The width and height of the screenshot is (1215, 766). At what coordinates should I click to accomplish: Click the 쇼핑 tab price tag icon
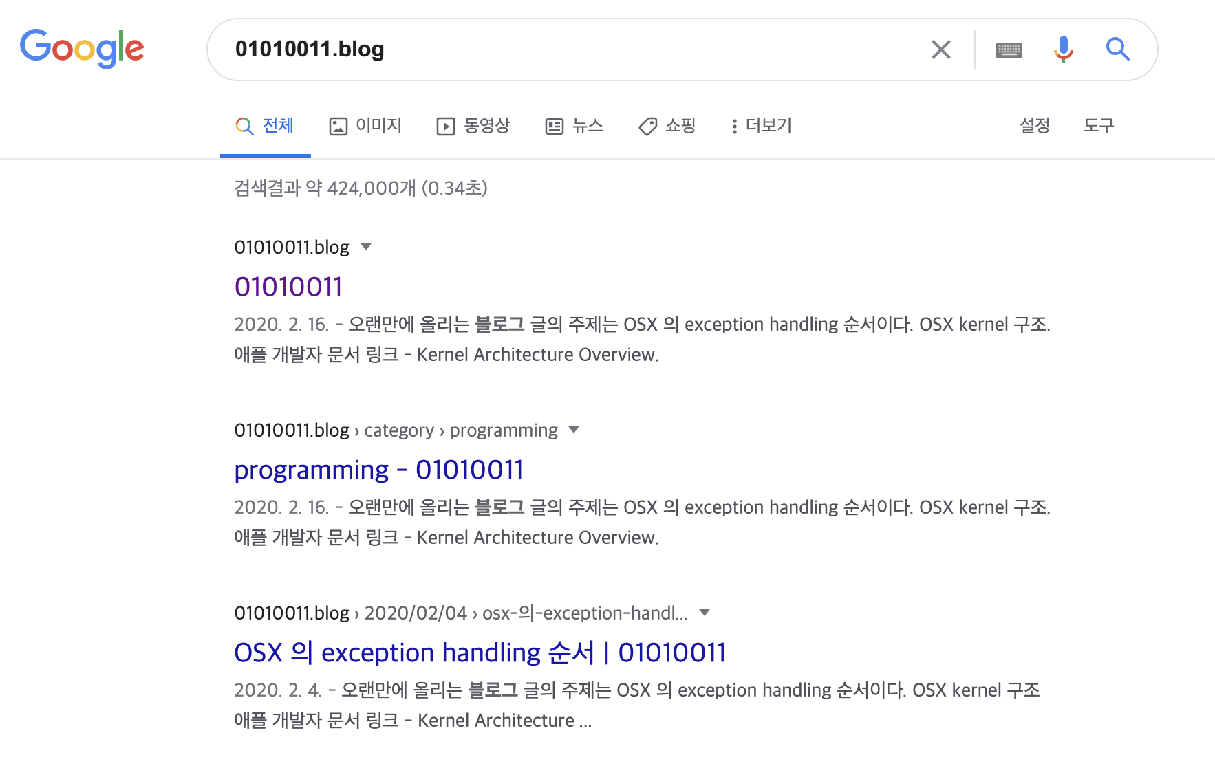pos(647,126)
